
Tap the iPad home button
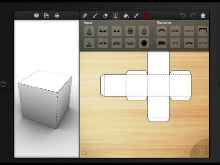pyautogui.click(x=3, y=85)
